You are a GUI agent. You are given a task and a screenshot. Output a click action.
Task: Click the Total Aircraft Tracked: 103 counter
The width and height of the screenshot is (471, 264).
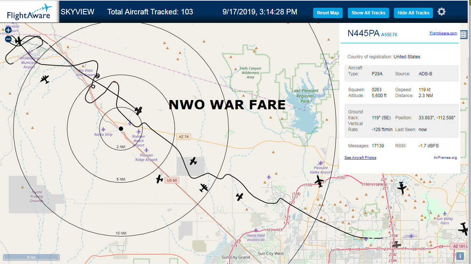click(150, 12)
